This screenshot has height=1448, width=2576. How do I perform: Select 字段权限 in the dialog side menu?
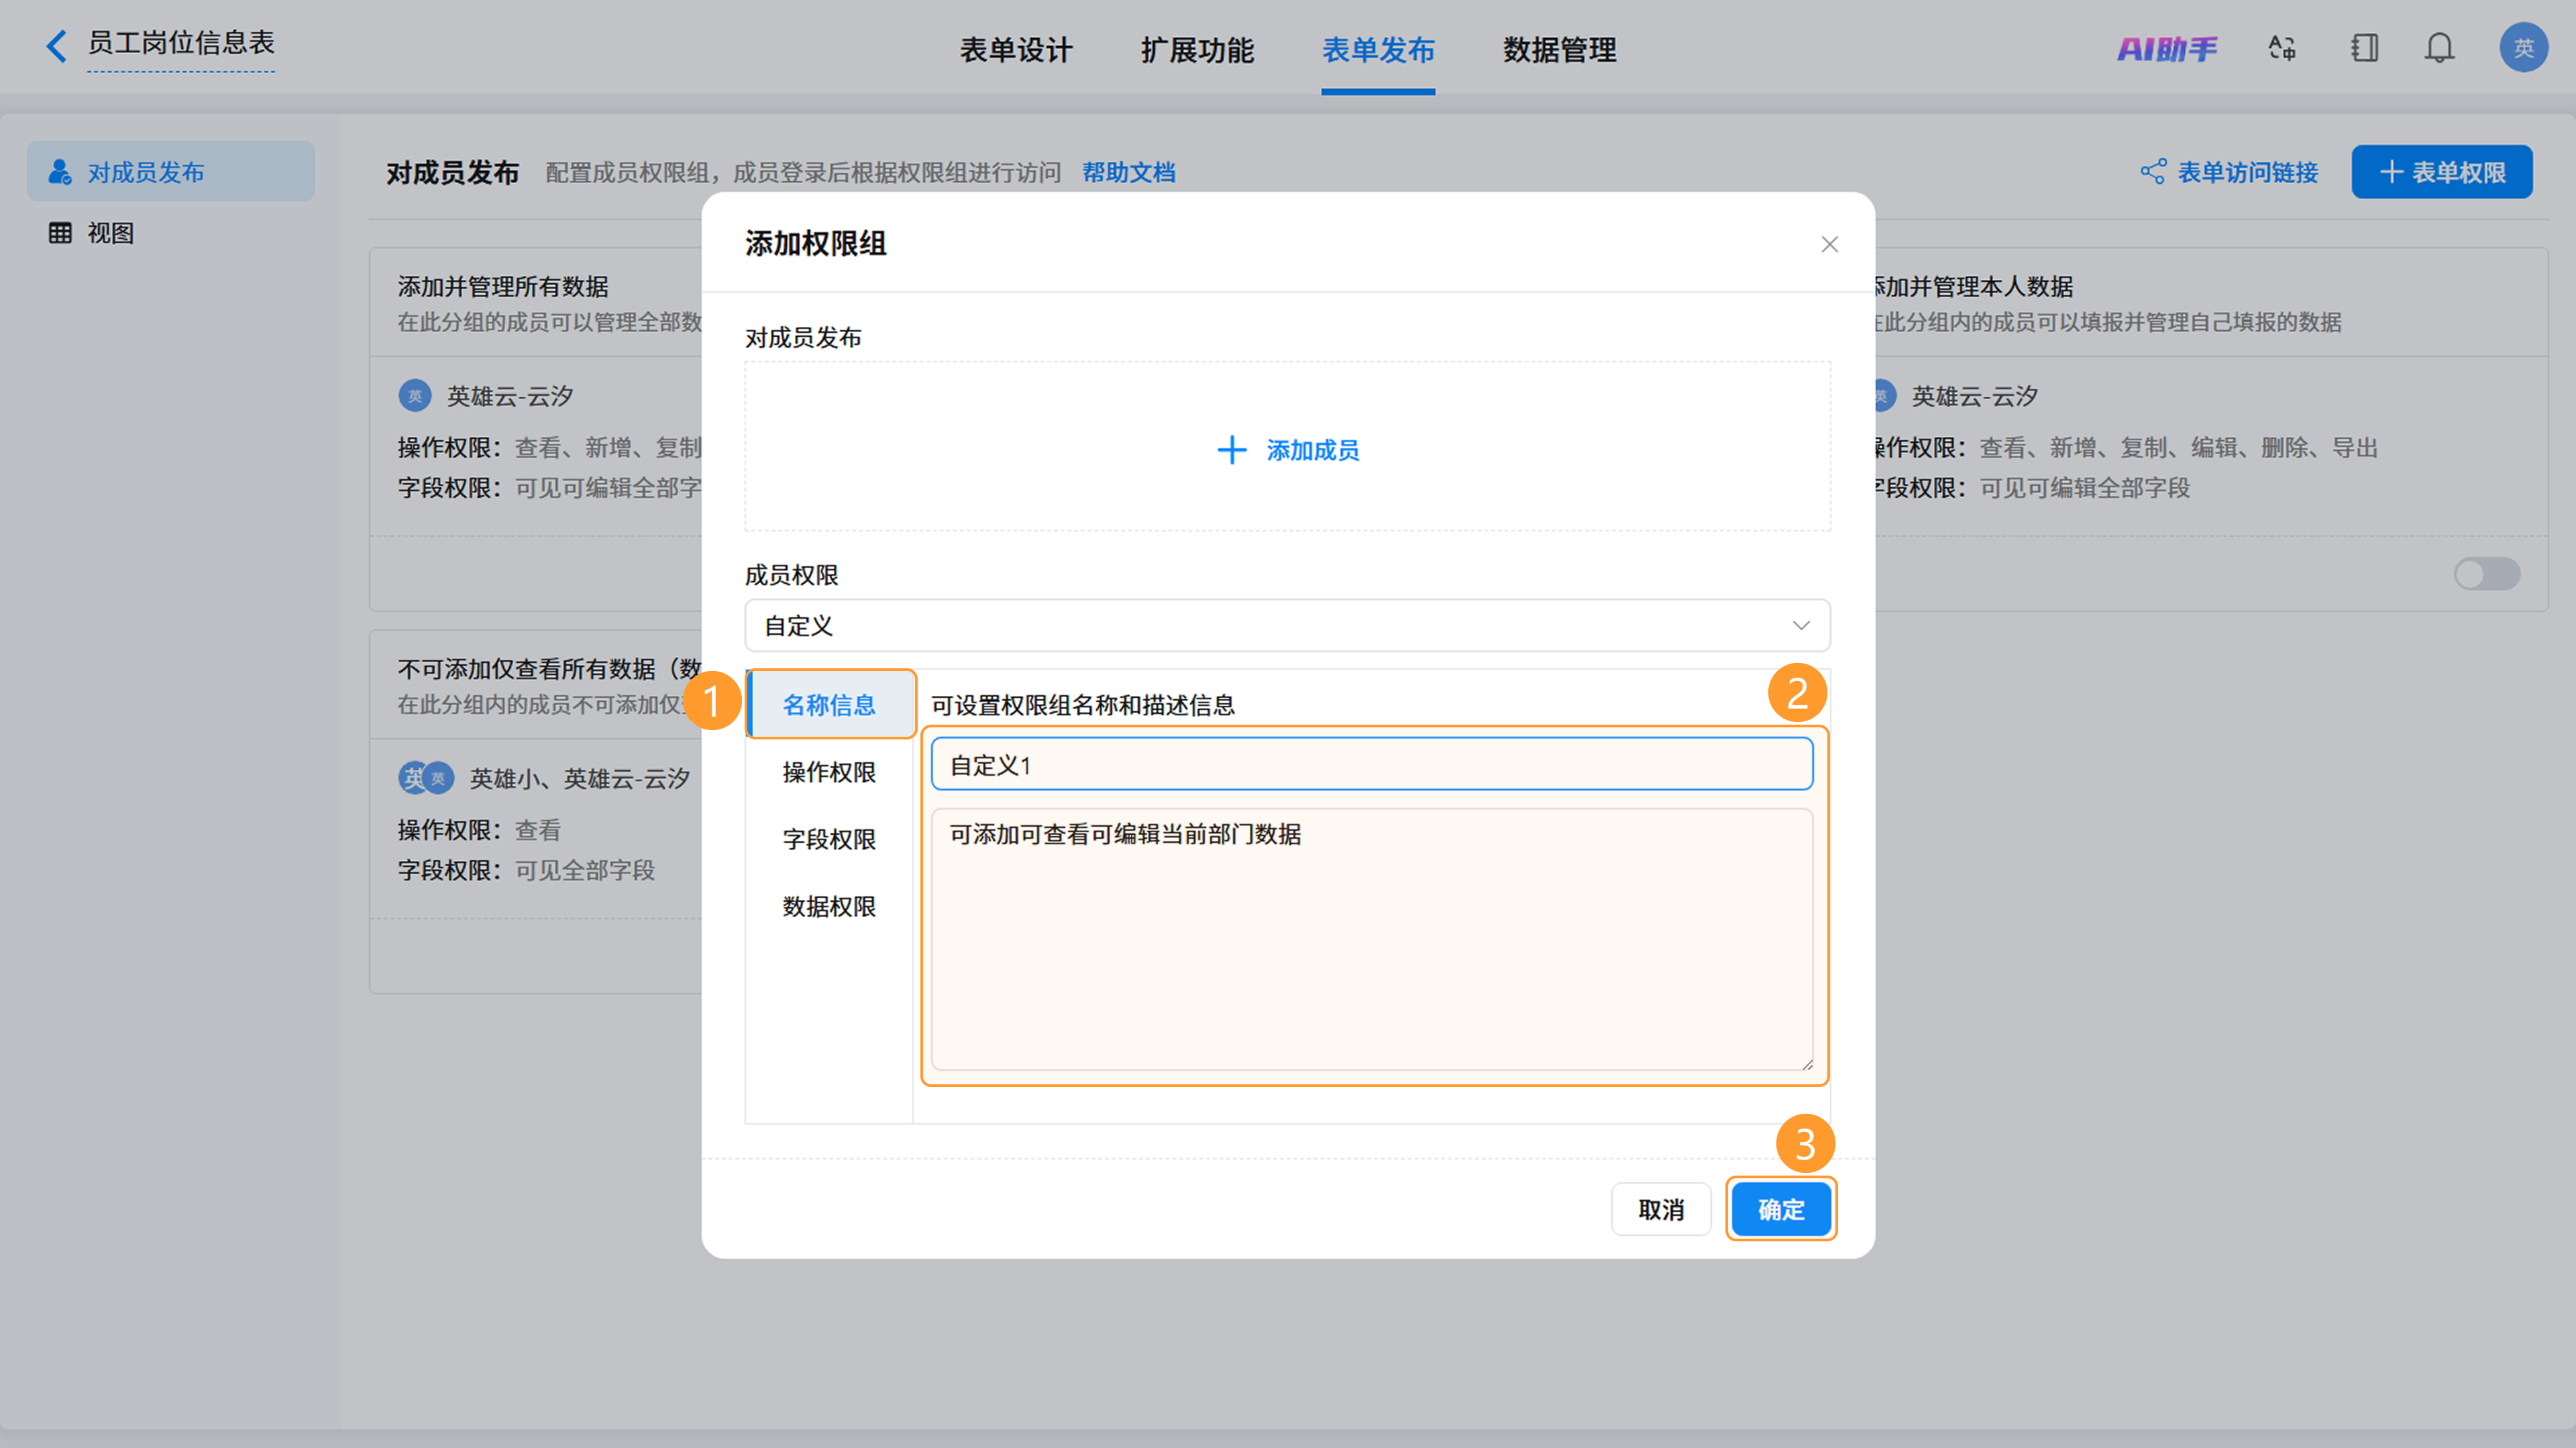click(x=829, y=839)
